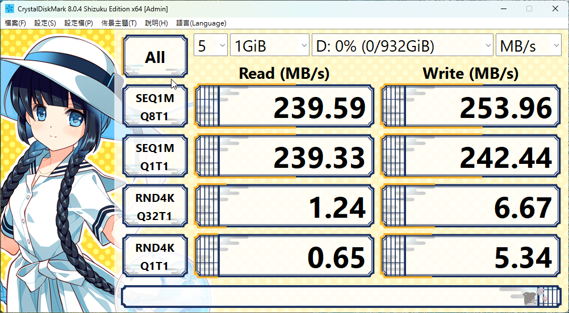This screenshot has height=313, width=569.
Task: Open the test count dropdown showing 5
Action: point(211,46)
